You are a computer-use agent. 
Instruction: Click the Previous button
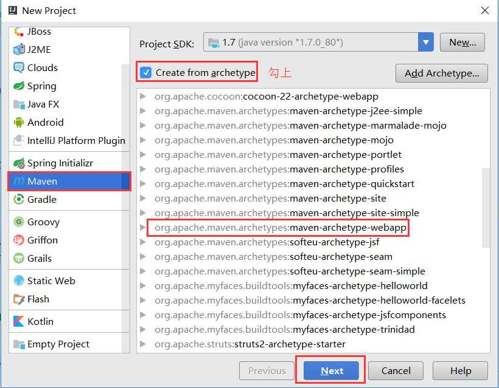[x=267, y=370]
